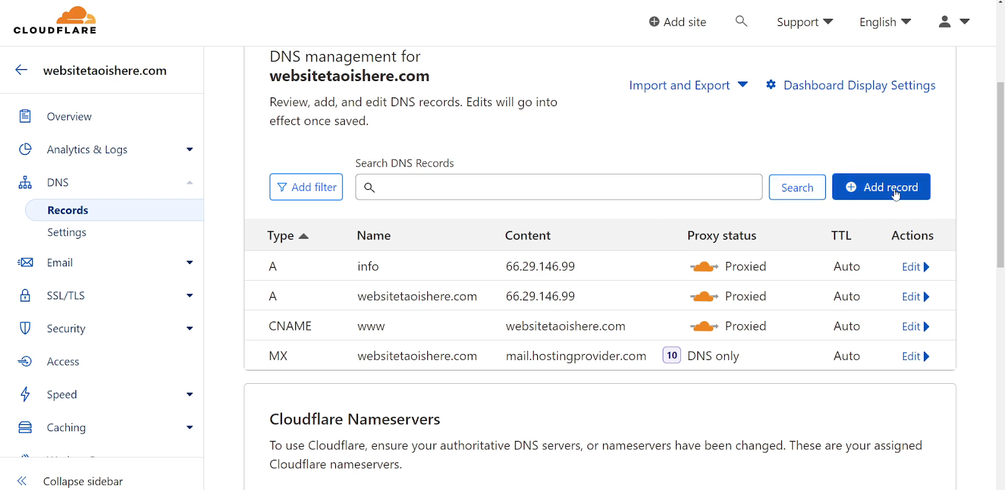Click DNS only status in MX row

pyautogui.click(x=713, y=356)
